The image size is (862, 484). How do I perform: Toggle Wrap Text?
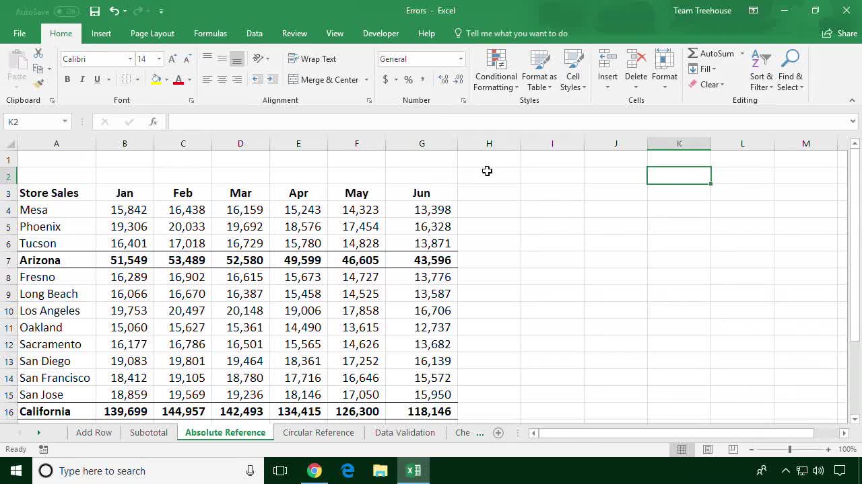pyautogui.click(x=312, y=59)
